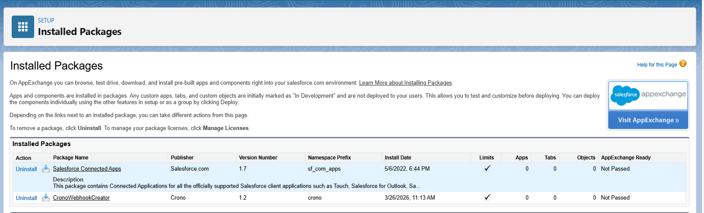Viewport: 704px width, 213px height.
Task: Click the Visit AppExchange button
Action: [648, 120]
